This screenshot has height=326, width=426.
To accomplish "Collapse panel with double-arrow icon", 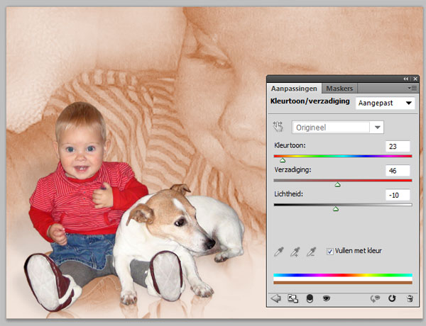I will [405, 79].
